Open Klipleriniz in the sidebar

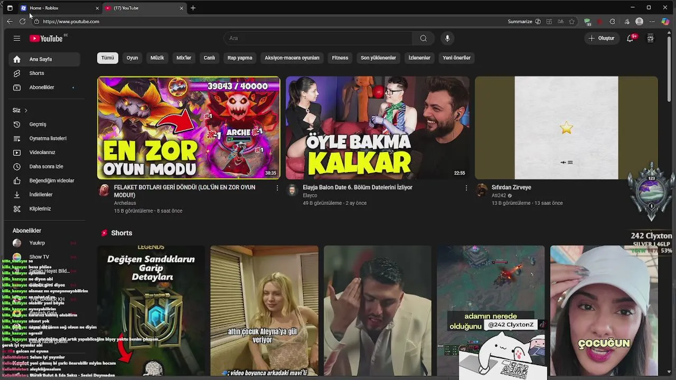point(44,208)
